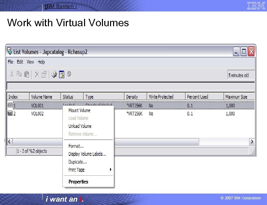Sort by the Volume Name column header
This screenshot has width=267, height=205.
coord(45,97)
